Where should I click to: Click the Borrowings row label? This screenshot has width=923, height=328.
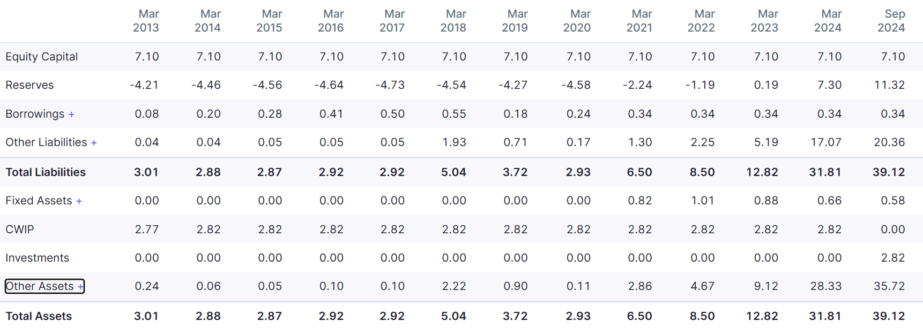click(x=35, y=114)
